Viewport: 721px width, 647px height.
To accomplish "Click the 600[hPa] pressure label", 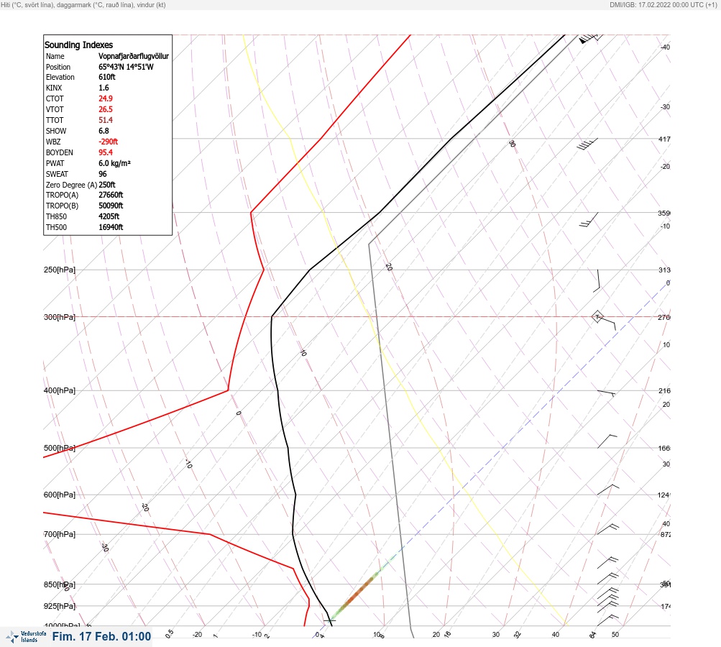I will [60, 495].
